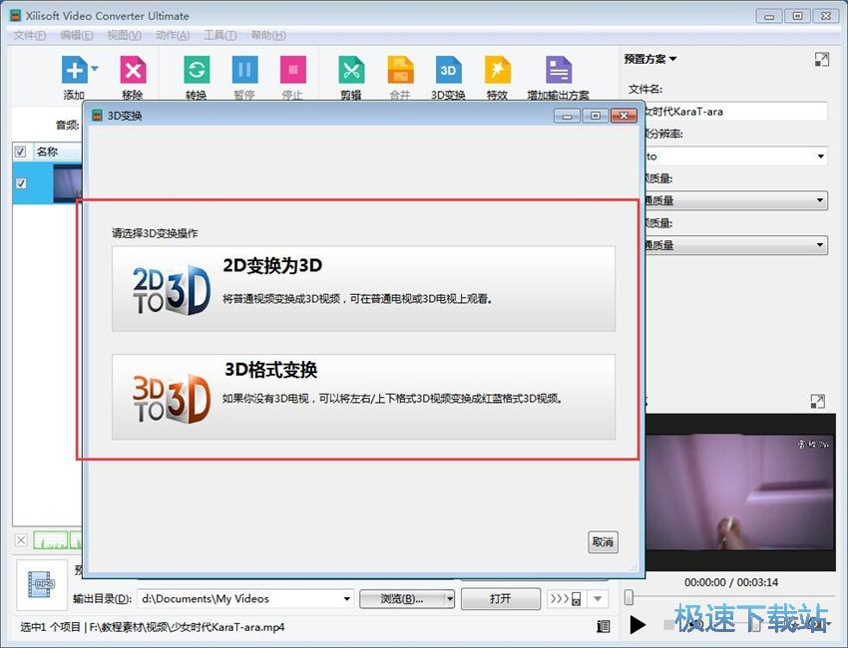The height and width of the screenshot is (648, 848).
Task: Open the video resolution dropdown
Action: coord(735,157)
